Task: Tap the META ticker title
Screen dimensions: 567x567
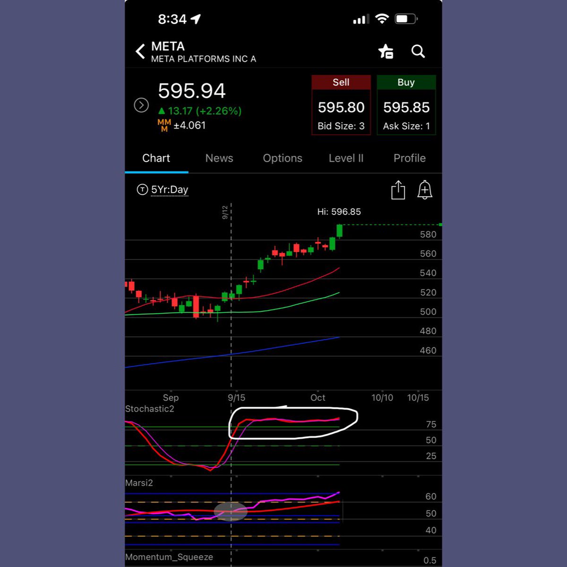Action: (168, 46)
